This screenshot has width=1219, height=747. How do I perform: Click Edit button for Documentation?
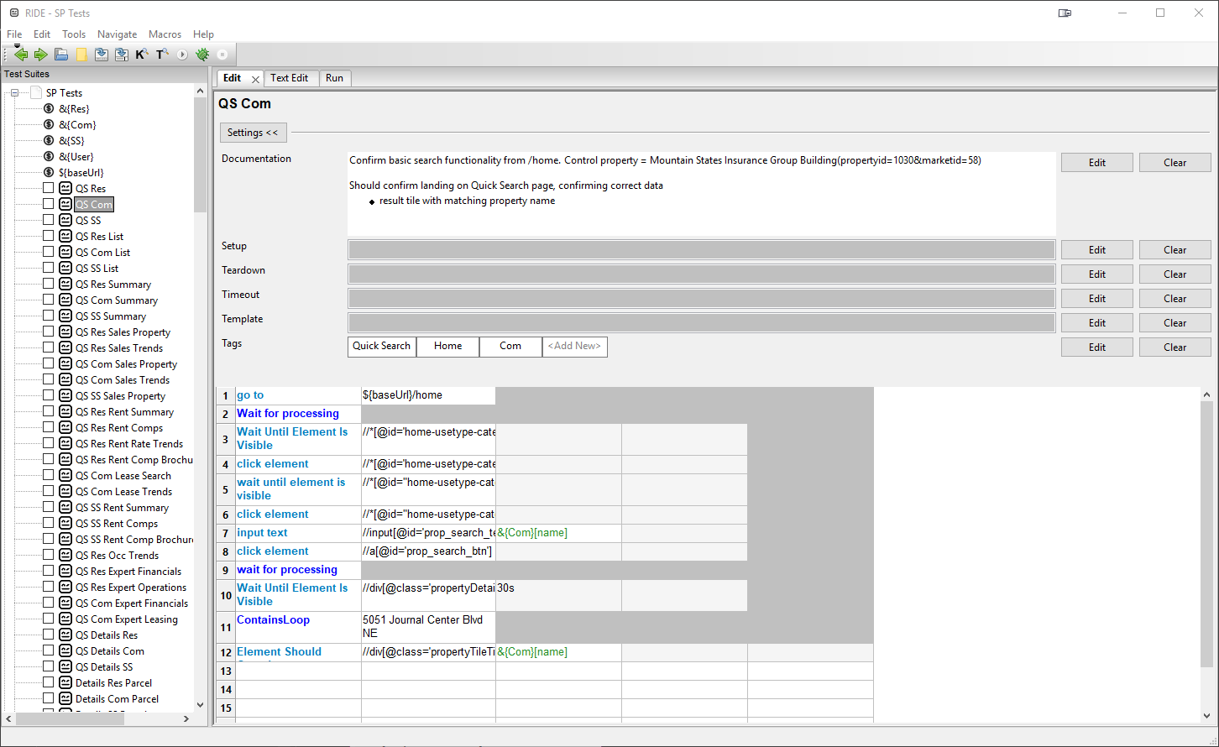coord(1096,163)
